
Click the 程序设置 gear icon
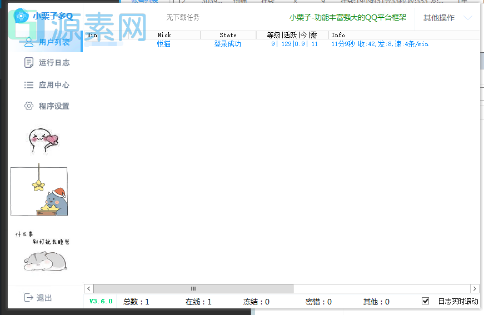(x=29, y=106)
